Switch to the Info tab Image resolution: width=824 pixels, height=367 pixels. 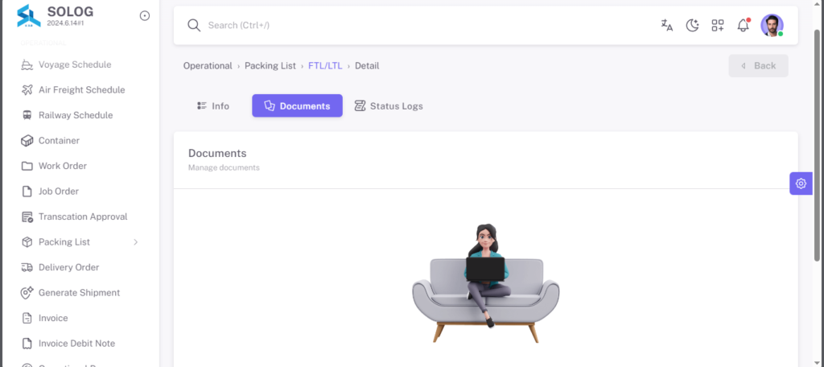point(212,105)
